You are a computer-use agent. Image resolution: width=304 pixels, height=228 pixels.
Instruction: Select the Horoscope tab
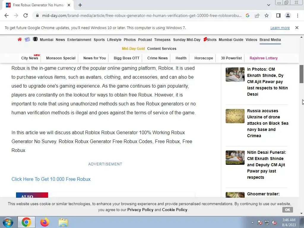[204, 58]
